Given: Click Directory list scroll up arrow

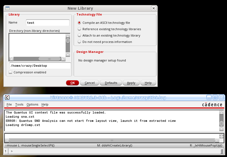Looking at the screenshot, I should tap(68, 36).
